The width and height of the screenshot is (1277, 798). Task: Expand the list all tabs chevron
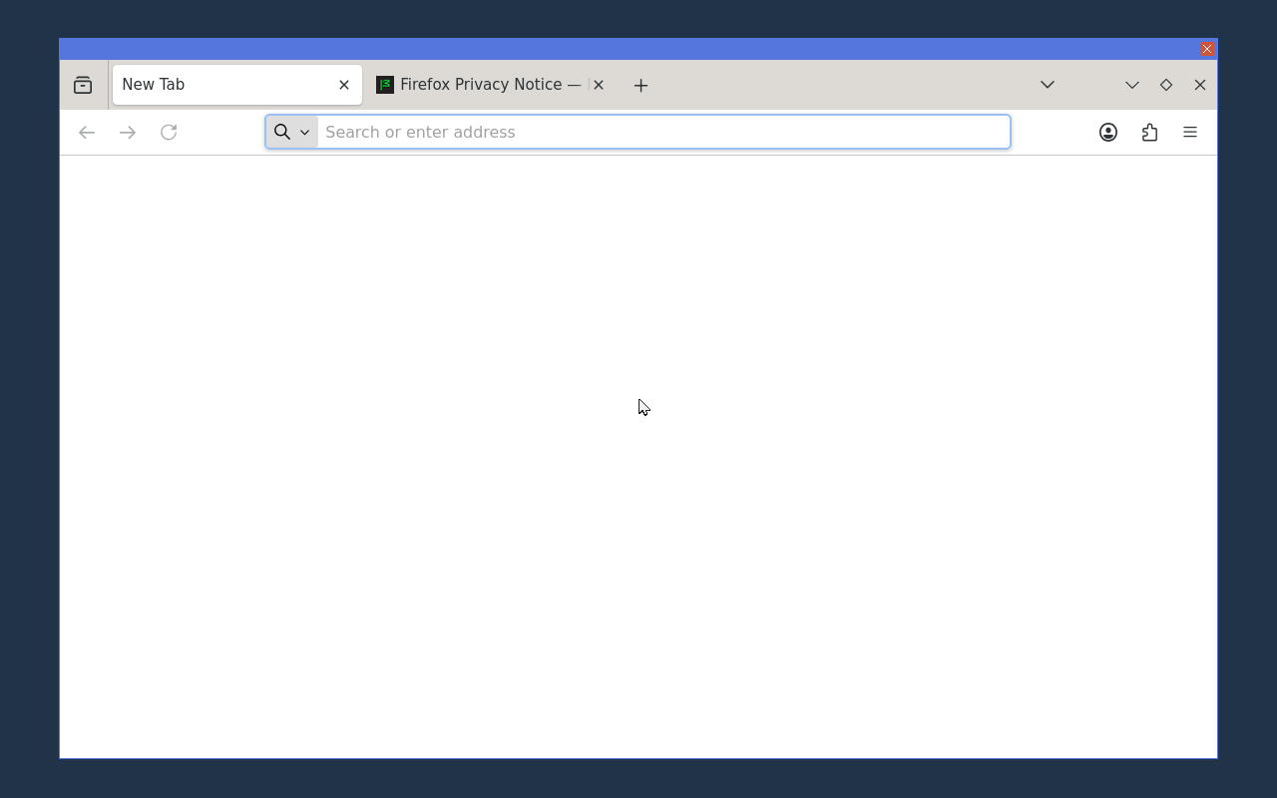1048,85
